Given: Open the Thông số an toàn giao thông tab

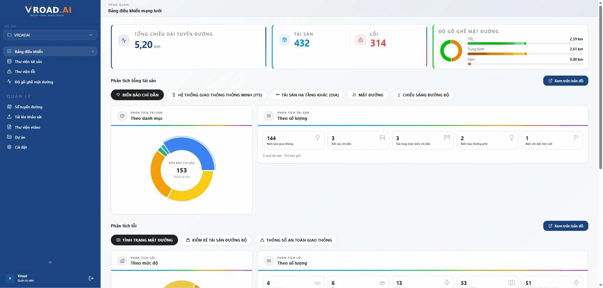Looking at the screenshot, I should pyautogui.click(x=296, y=240).
